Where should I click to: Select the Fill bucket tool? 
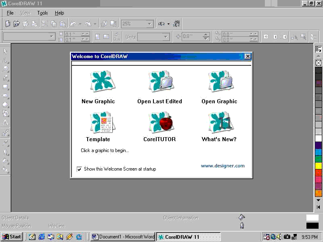pyautogui.click(x=5, y=161)
